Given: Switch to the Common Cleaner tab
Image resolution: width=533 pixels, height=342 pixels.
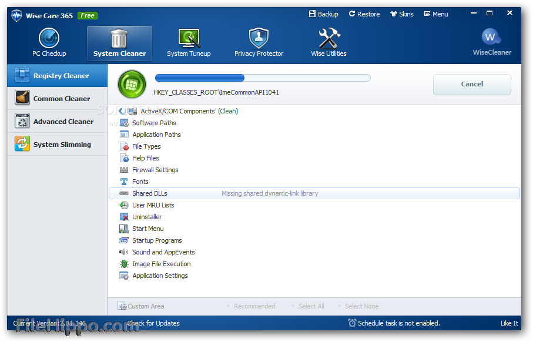Looking at the screenshot, I should point(57,98).
